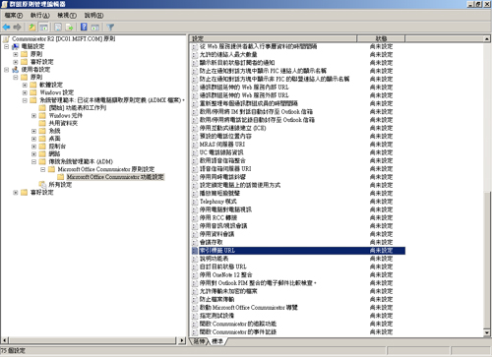Collapse the 電腦設定 tree node
The image size is (492, 357).
pos(6,46)
